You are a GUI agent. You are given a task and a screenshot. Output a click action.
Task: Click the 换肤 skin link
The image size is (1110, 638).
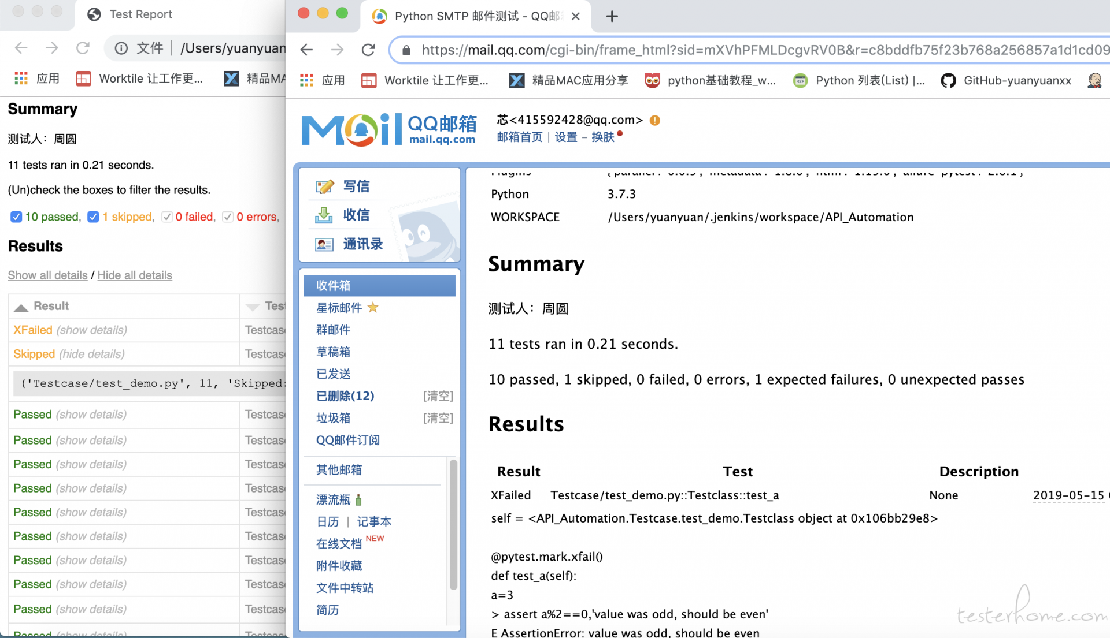(602, 137)
